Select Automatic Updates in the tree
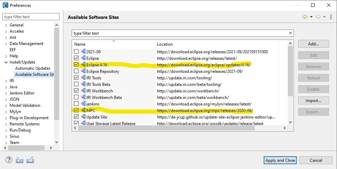The image size is (337, 169). 33,68
